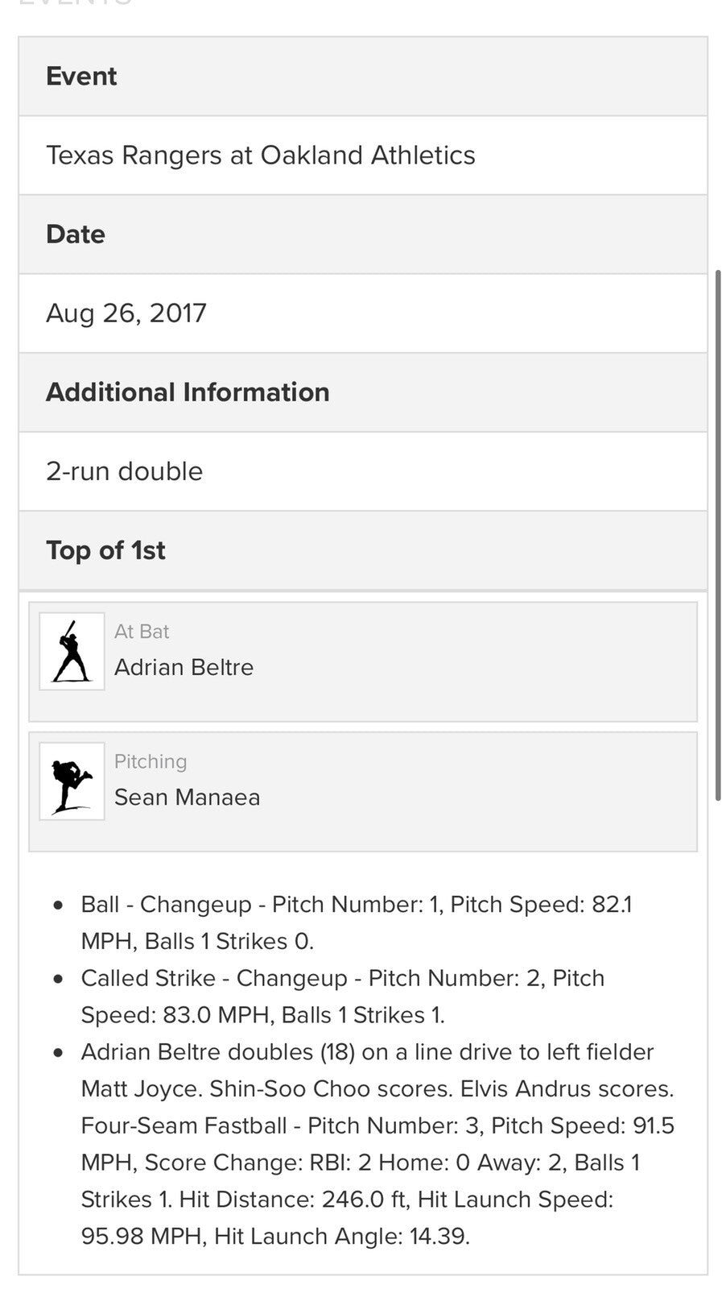Click the bullet beside the Ball pitch entry
This screenshot has height=1289, width=726.
pyautogui.click(x=58, y=905)
